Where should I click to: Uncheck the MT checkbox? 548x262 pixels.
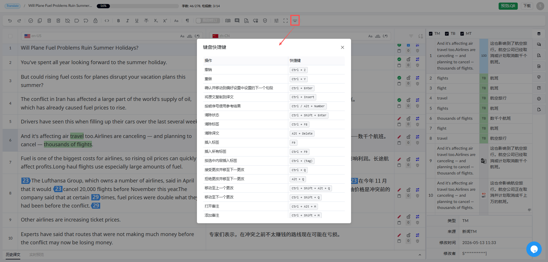point(462,34)
